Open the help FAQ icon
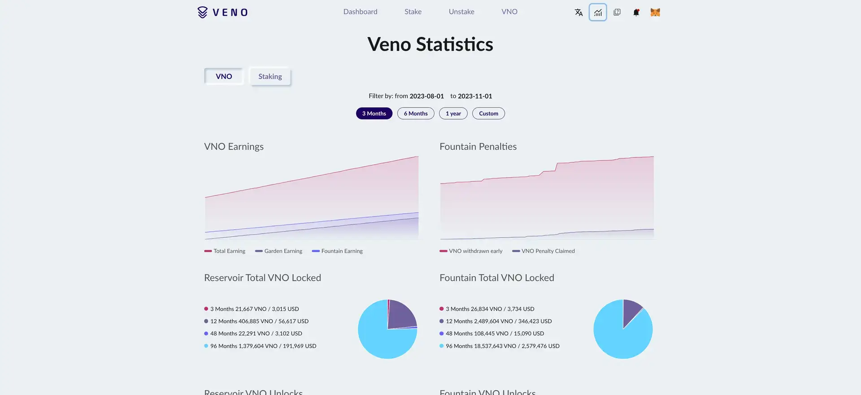Image resolution: width=861 pixels, height=395 pixels. point(617,13)
